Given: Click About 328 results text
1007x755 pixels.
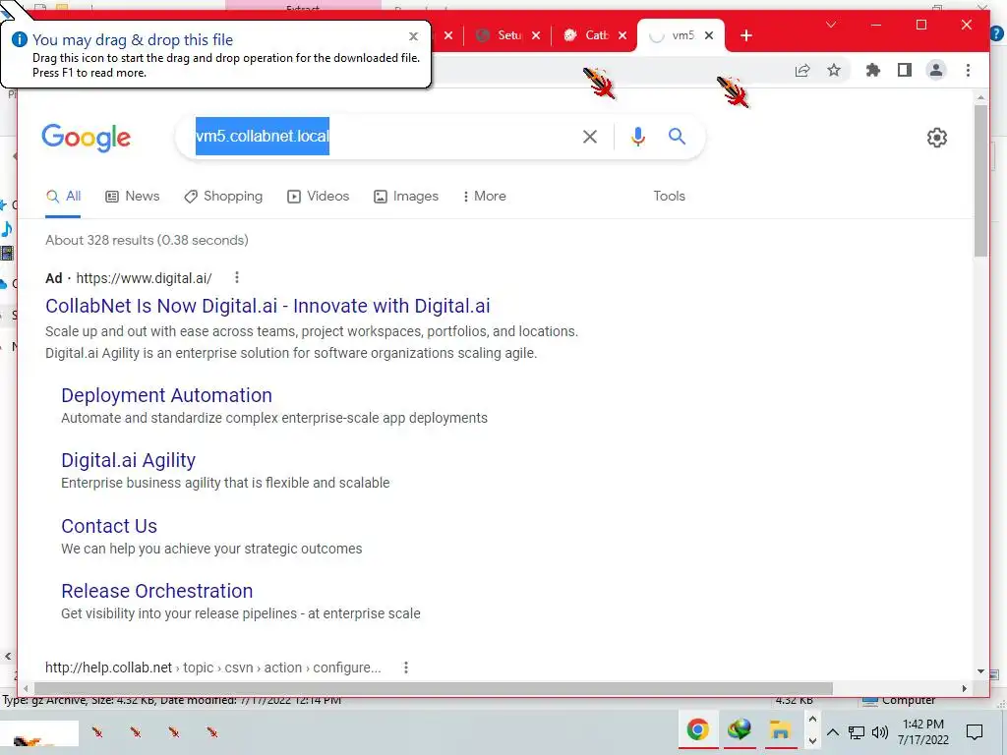Looking at the screenshot, I should [x=147, y=240].
